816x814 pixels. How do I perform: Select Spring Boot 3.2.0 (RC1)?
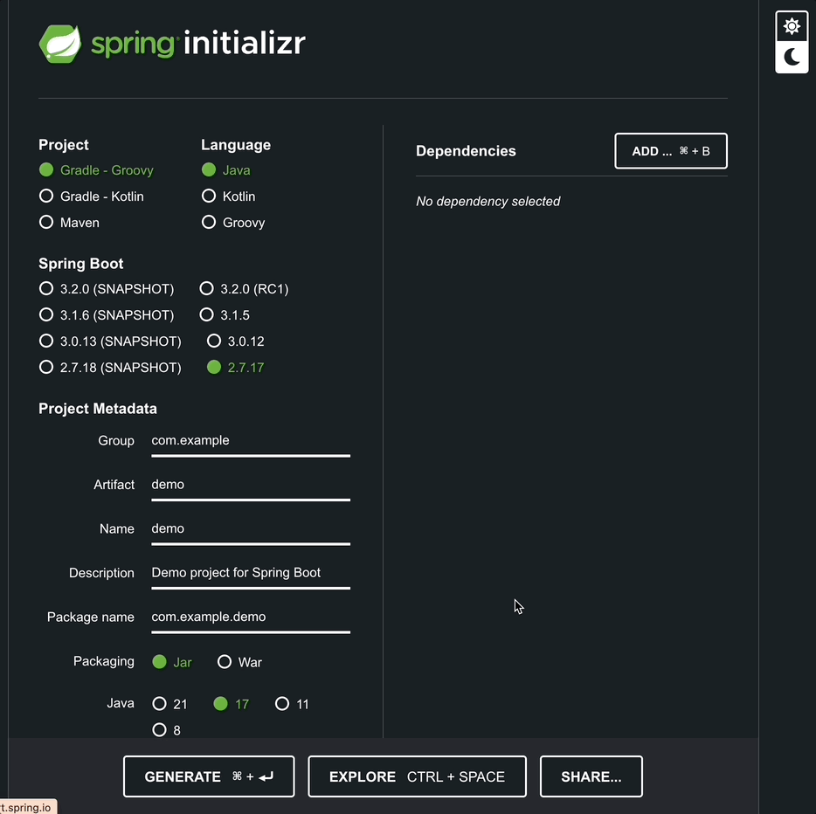(x=244, y=289)
